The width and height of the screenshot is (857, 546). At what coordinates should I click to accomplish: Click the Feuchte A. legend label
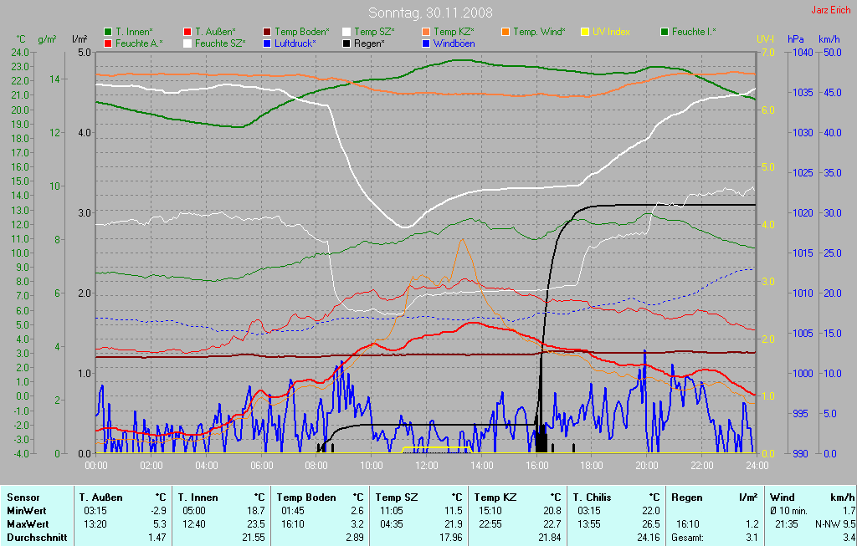coord(140,43)
